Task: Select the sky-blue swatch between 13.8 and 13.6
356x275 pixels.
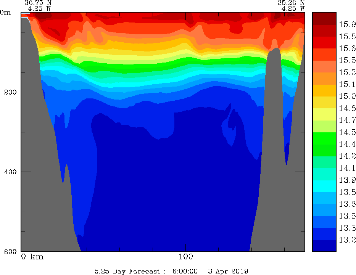Action: 324,198
